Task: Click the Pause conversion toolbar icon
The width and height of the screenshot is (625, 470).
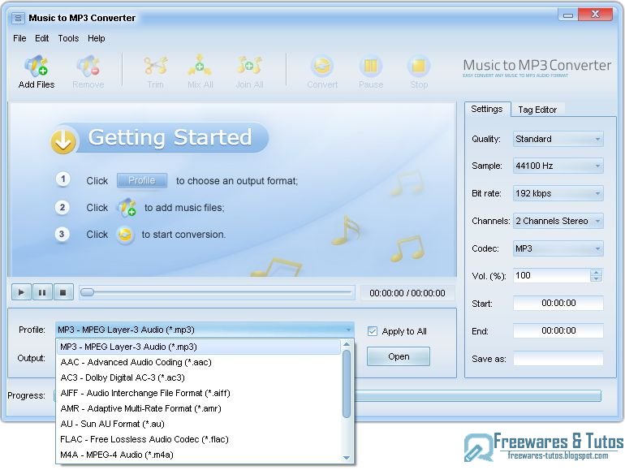Action: 371,67
